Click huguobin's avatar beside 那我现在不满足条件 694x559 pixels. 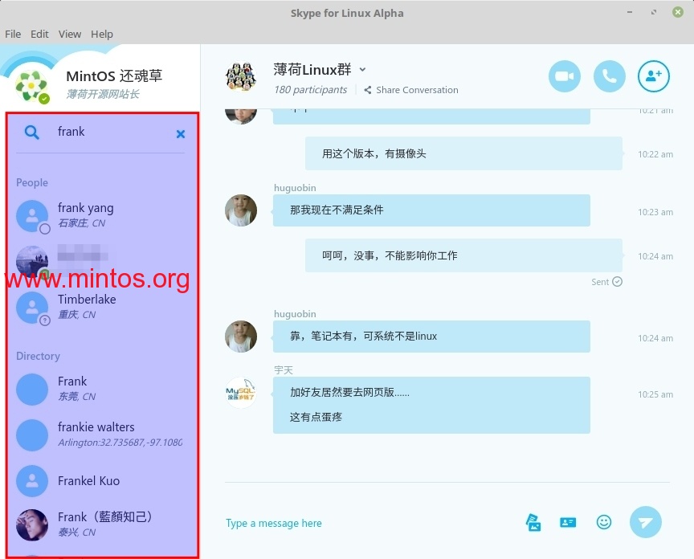pos(241,210)
